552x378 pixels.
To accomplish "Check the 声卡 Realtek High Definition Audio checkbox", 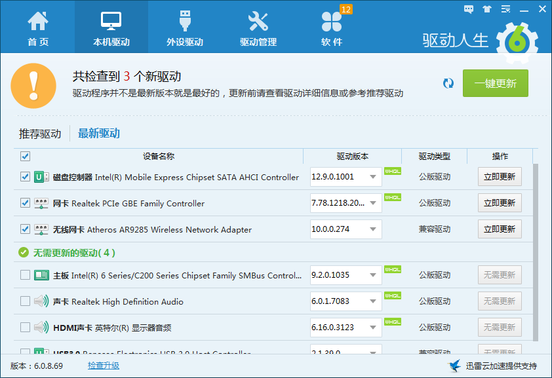I will (25, 301).
